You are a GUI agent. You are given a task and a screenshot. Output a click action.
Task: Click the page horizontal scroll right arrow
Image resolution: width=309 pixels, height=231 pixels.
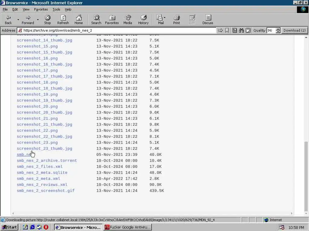coord(291,213)
